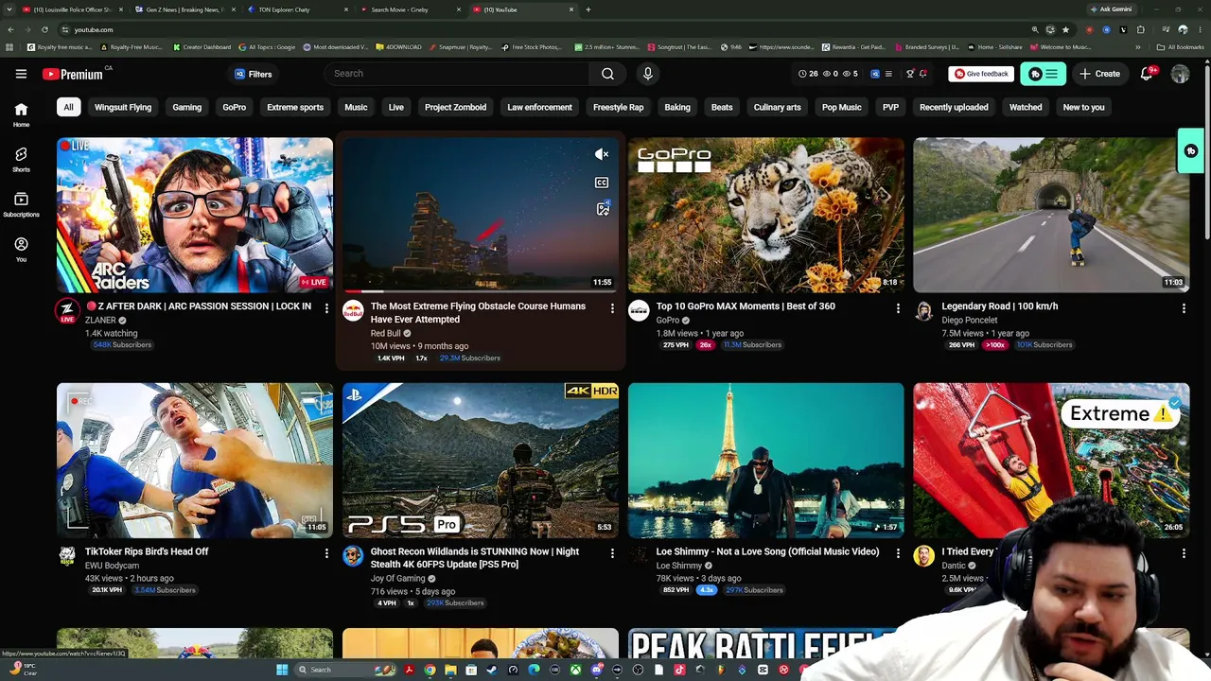
Task: Click the Give feedback button
Action: [981, 74]
